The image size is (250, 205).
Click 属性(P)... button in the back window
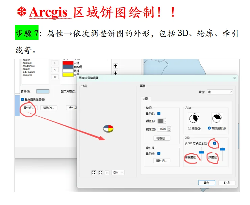(29, 108)
